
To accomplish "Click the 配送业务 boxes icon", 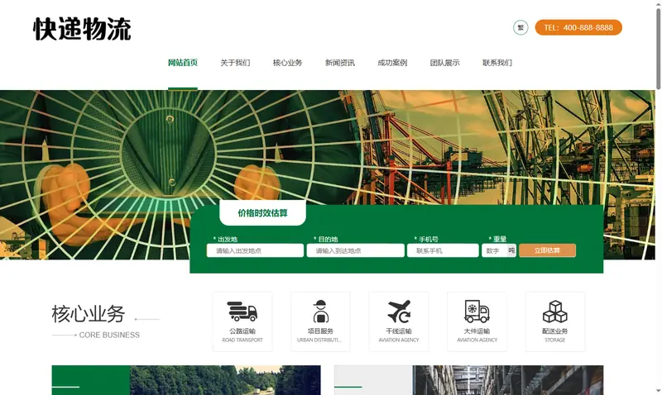I will pyautogui.click(x=554, y=311).
